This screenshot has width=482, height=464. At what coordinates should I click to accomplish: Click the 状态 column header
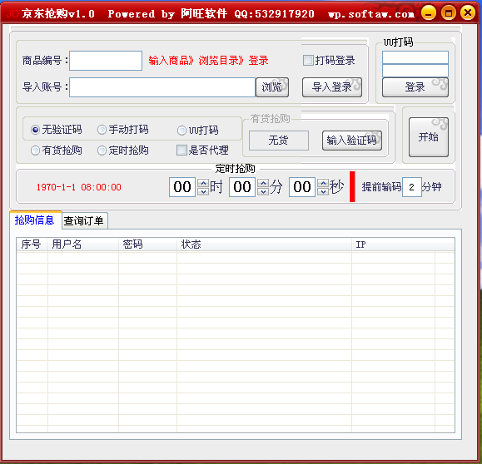(x=264, y=244)
